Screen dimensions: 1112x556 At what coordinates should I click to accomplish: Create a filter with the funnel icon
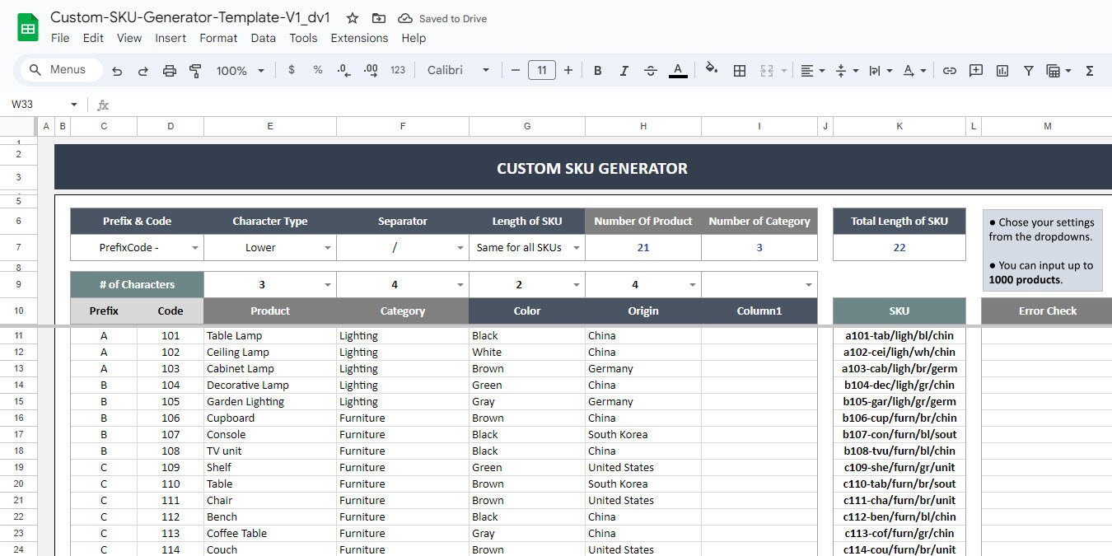(x=1028, y=70)
